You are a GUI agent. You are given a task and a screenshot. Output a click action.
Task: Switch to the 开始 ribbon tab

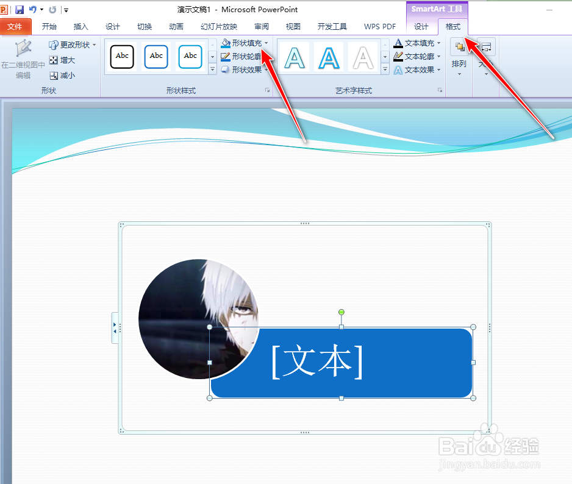(x=49, y=27)
